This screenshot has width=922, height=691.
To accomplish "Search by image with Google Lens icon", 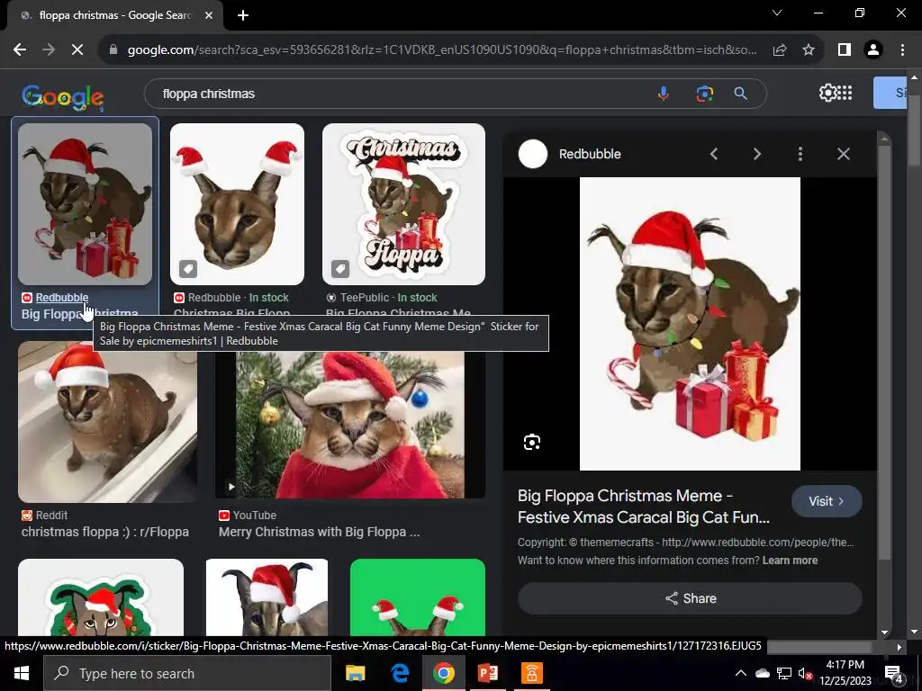I will pos(704,94).
